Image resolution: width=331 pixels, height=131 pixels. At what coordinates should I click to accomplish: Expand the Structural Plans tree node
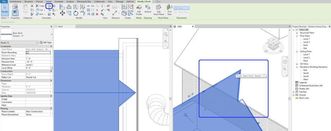pos(297,33)
